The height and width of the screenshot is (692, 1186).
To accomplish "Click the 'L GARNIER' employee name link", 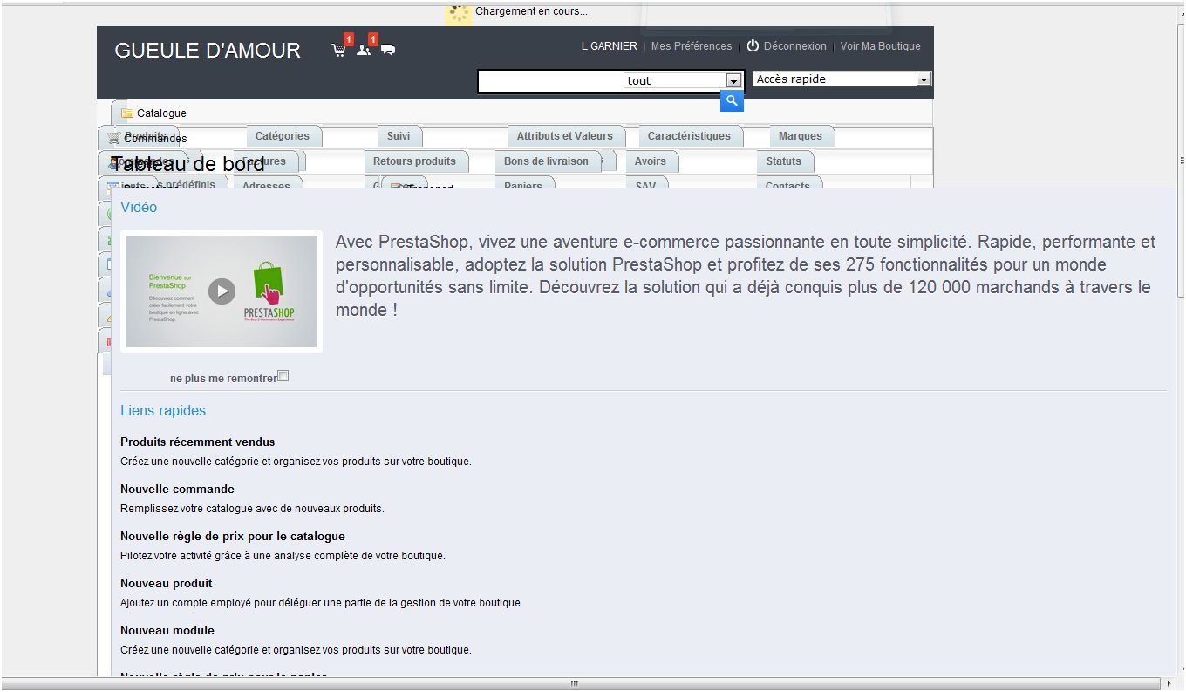I will click(610, 46).
